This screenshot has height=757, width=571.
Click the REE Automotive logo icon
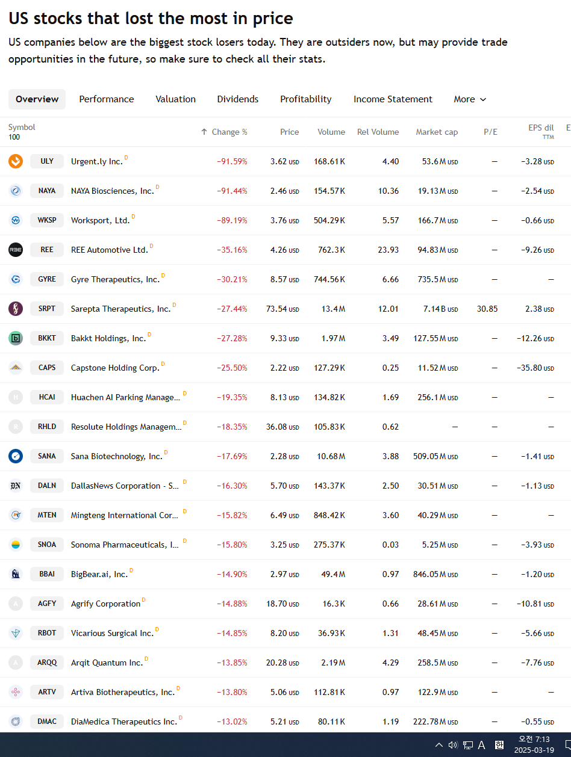[16, 250]
